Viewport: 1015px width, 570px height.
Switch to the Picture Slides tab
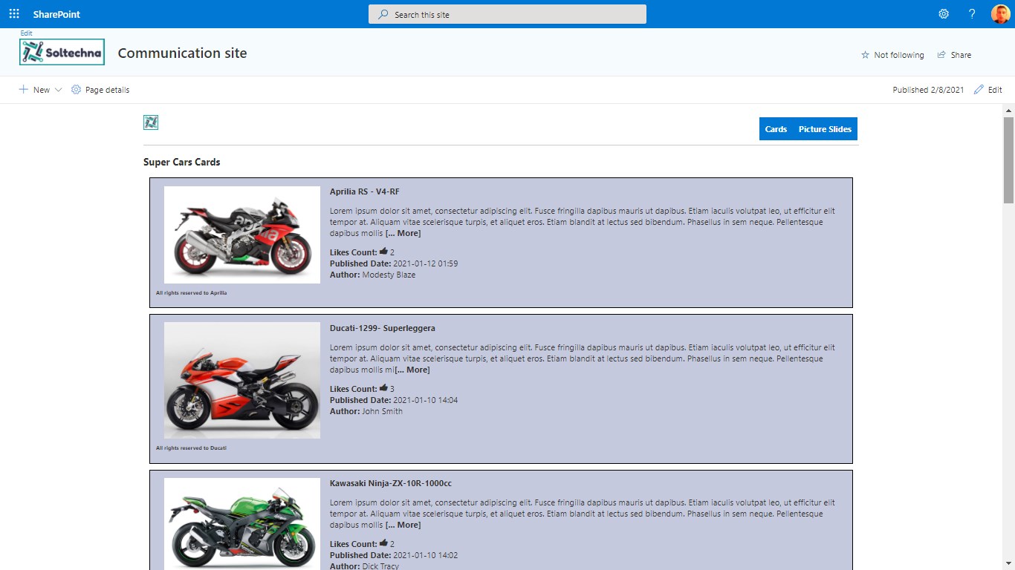click(825, 129)
